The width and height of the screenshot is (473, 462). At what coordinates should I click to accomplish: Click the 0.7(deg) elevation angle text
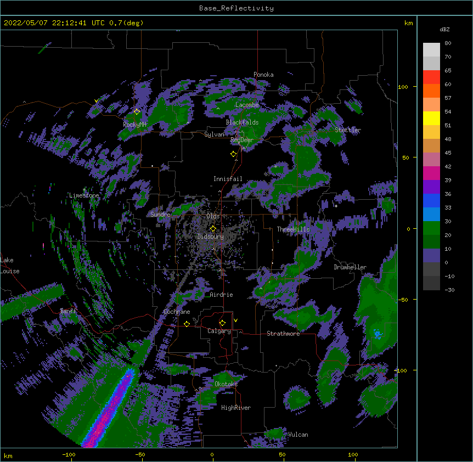click(126, 23)
